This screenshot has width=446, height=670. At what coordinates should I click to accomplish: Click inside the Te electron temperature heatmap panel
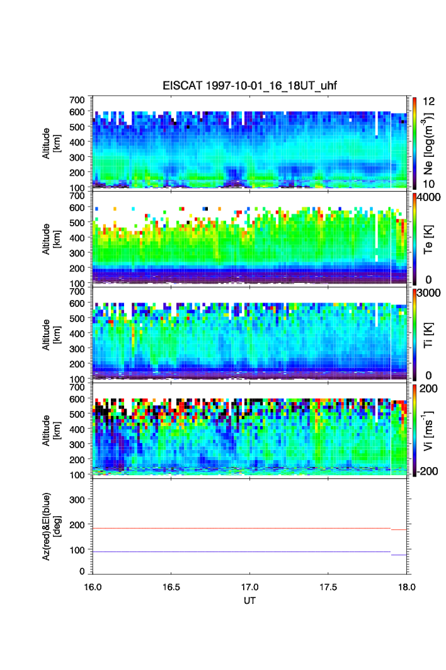coord(249,238)
